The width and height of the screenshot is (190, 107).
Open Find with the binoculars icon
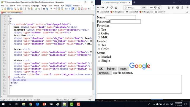click(x=44, y=9)
